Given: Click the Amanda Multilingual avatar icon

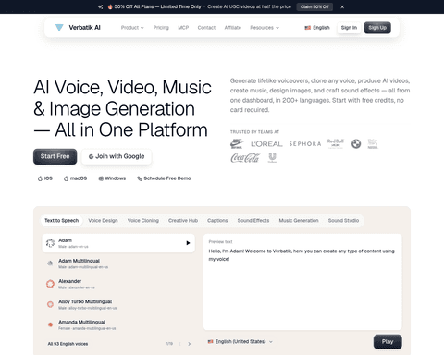Looking at the screenshot, I should click(50, 324).
